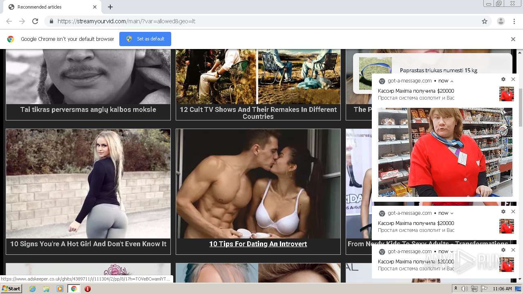
Task: Open a new tab with the plus button
Action: (110, 7)
